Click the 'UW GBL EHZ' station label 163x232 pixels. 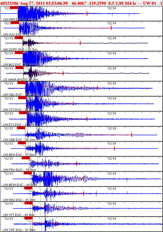pos(12,94)
